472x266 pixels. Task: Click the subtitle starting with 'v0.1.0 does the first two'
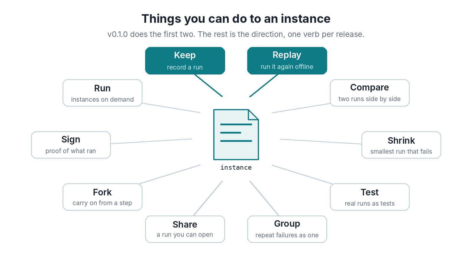[x=236, y=34]
